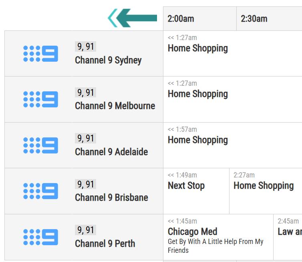
Task: Click the Channel 9 Perth logo
Action: point(40,237)
